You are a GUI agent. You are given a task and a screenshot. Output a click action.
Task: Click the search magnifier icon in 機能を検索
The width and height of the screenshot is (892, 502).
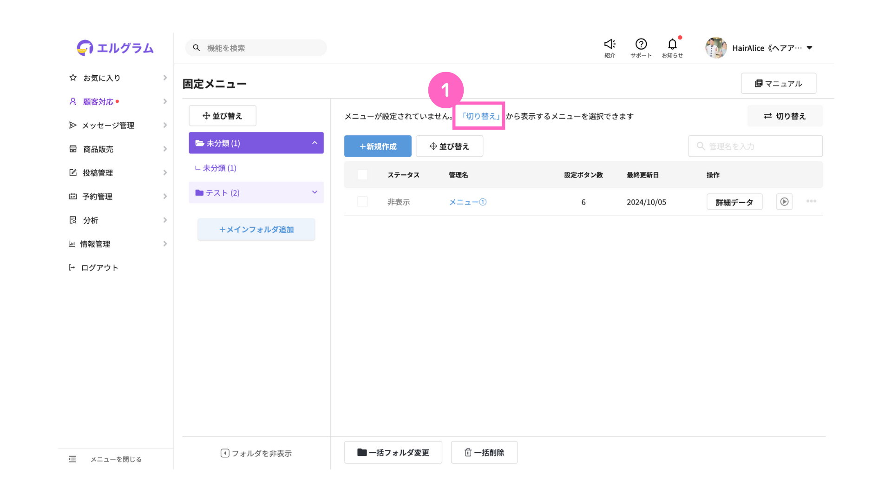point(197,48)
